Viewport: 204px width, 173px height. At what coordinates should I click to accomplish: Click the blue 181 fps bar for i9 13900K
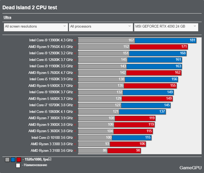pyautogui.click(x=166, y=41)
